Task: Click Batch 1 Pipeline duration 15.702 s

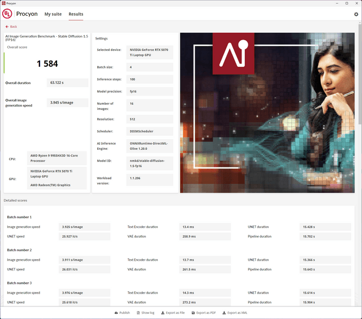Action: tap(325, 236)
